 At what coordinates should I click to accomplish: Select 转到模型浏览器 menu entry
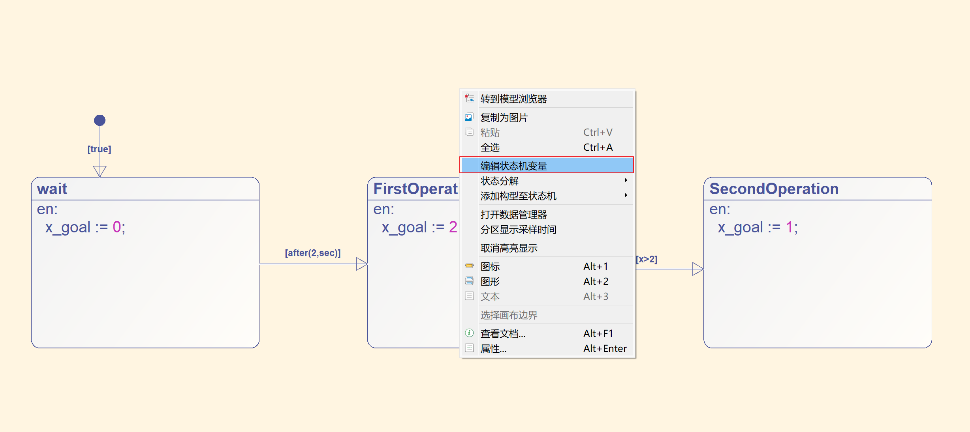coord(547,99)
